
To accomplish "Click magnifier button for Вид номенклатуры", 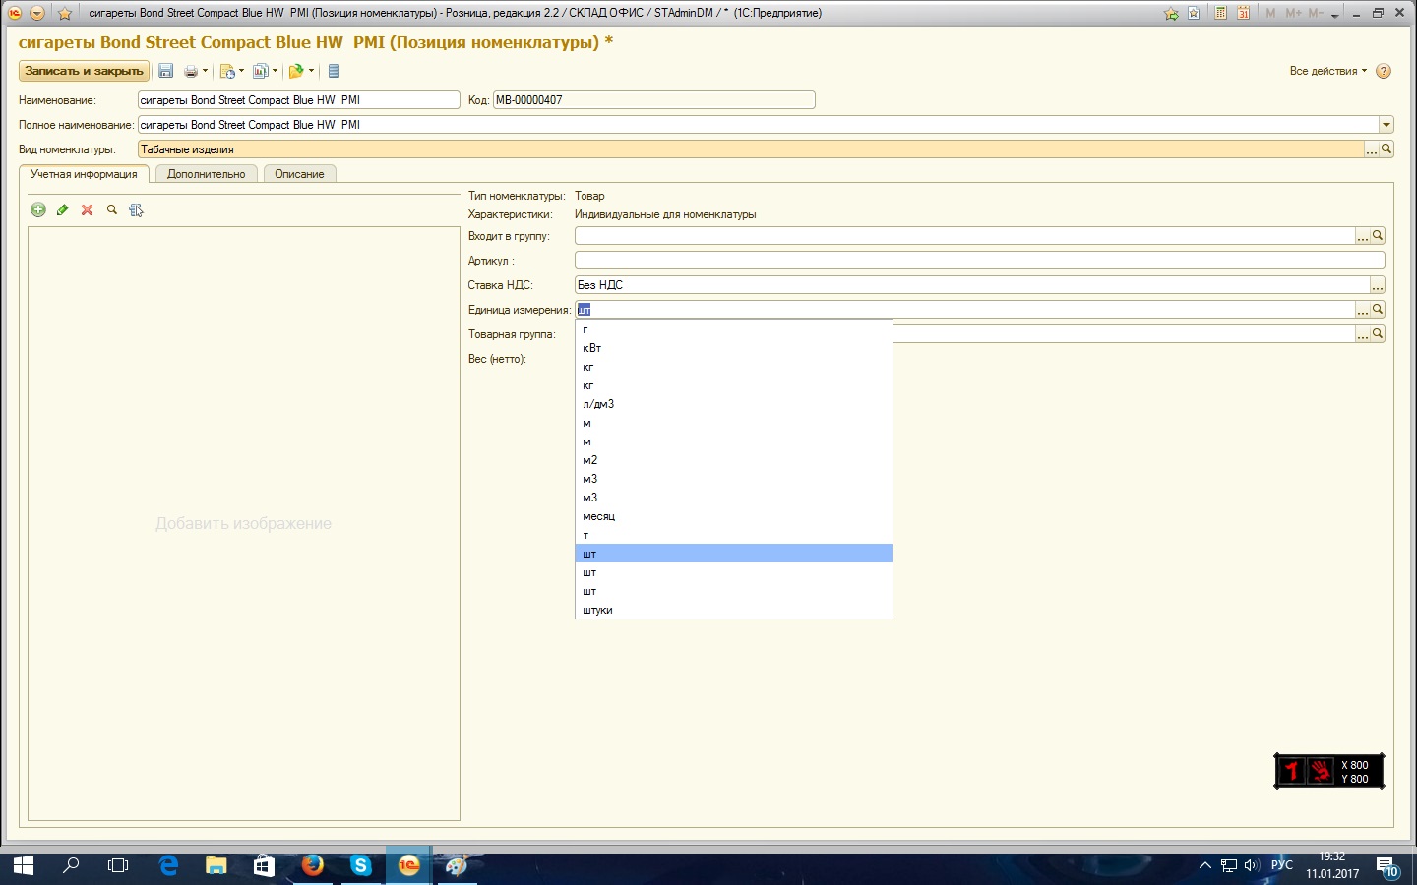I will 1386,149.
